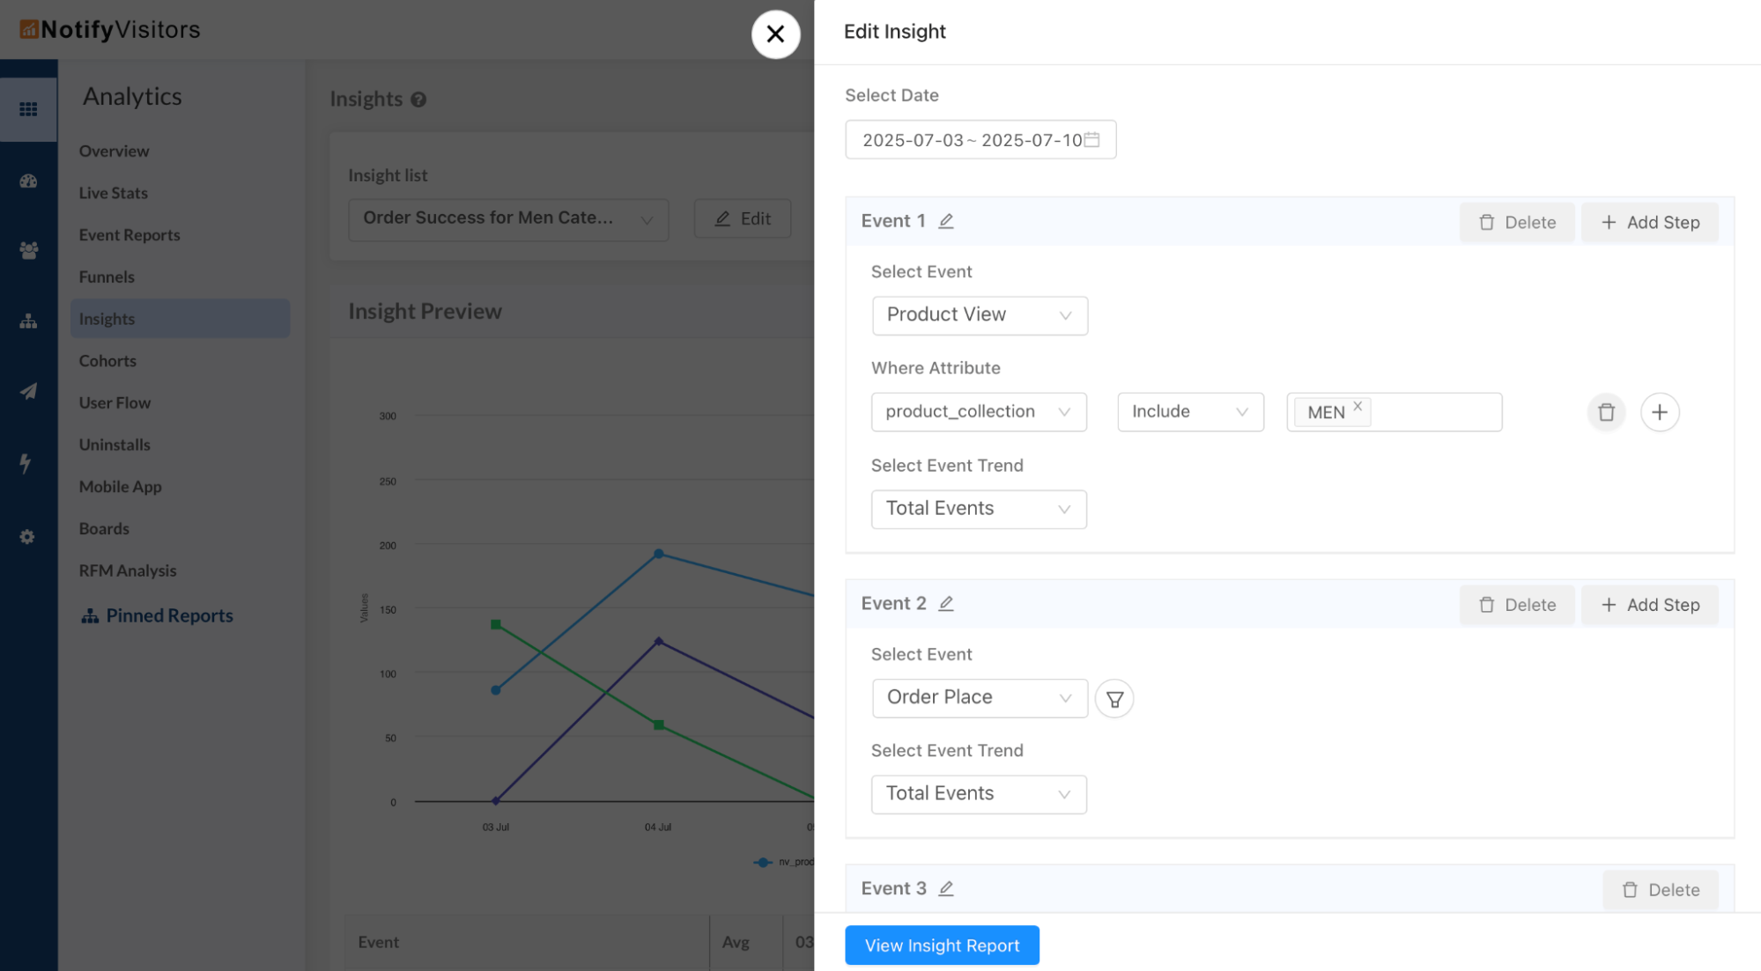
Task: Click View Insight Report button
Action: click(942, 945)
